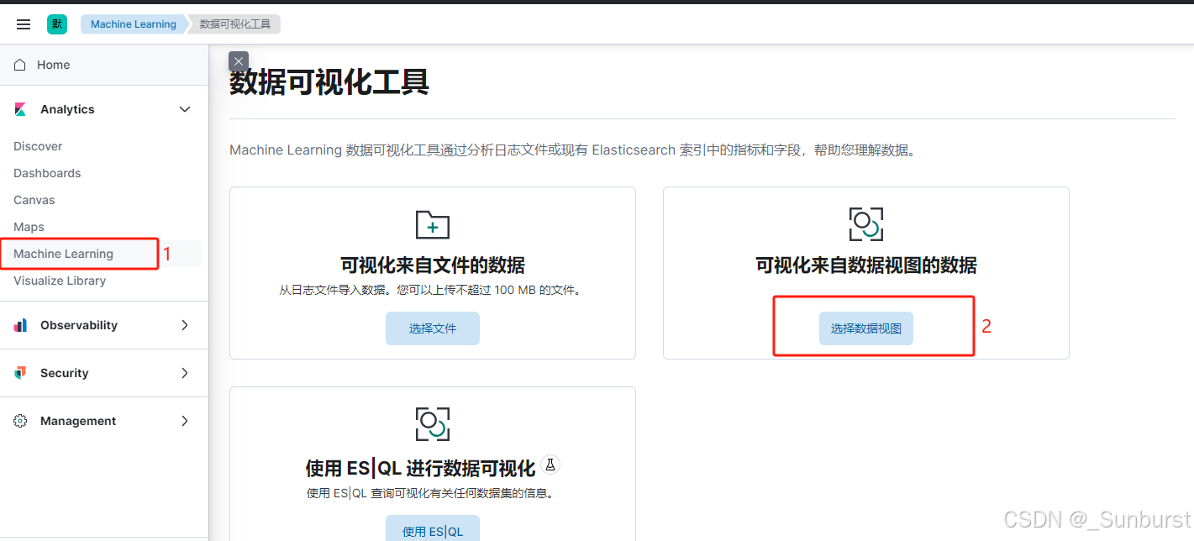Select Machine Learning in the sidebar

(63, 254)
